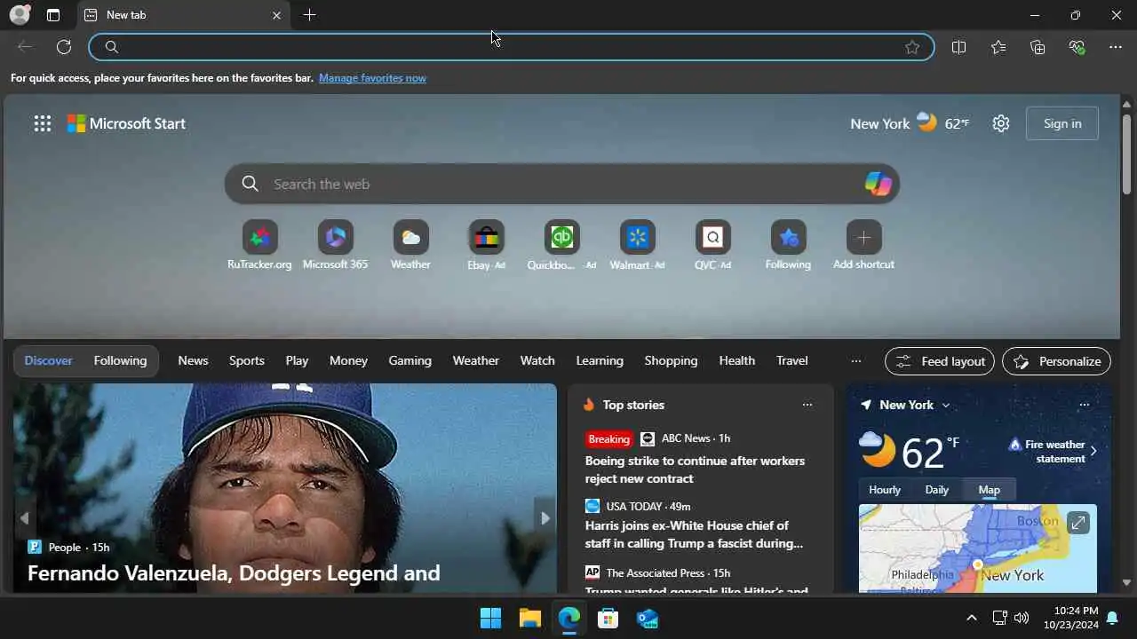Open Fire weather statement alert chevron
This screenshot has width=1137, height=639.
tap(1093, 451)
